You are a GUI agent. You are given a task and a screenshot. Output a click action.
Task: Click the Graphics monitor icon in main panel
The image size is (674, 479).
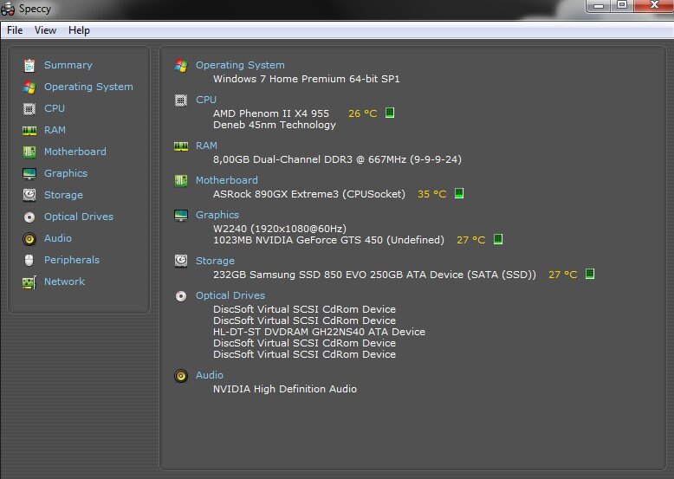[x=181, y=215]
